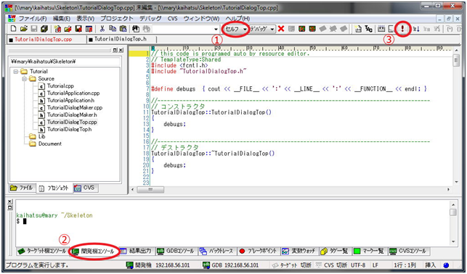Open the 編集(E) menu
The image size is (467, 274).
tap(61, 18)
